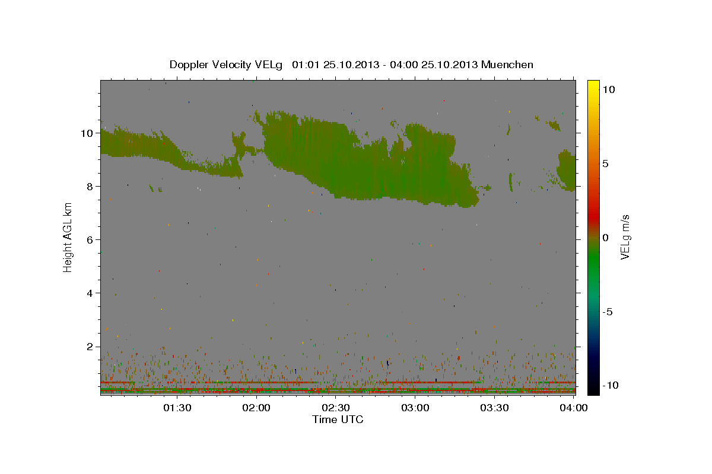Click the colorbar value '0'
Screen dimensions: 712x474
(x=605, y=238)
